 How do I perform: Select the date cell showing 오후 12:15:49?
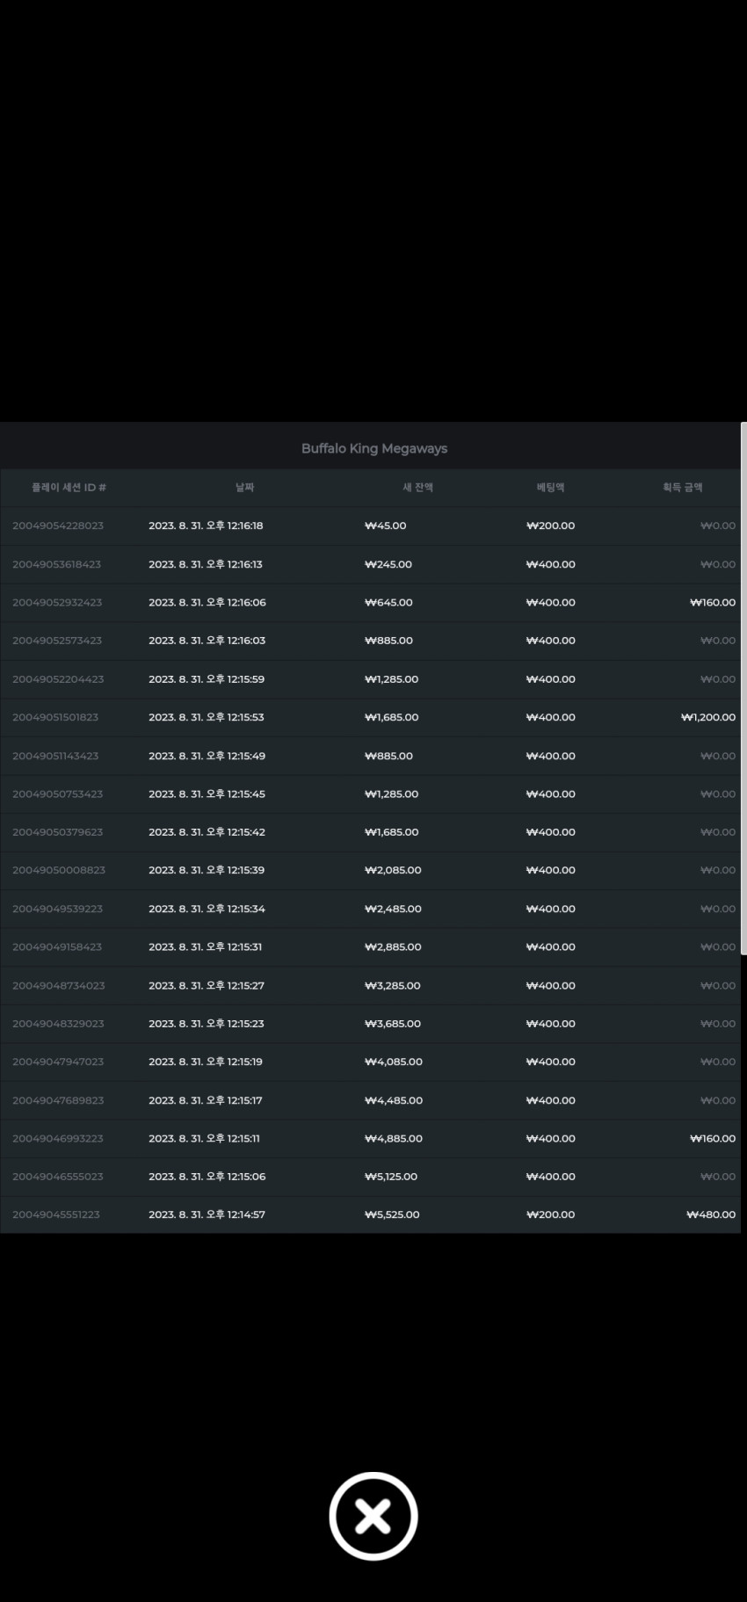click(x=207, y=756)
